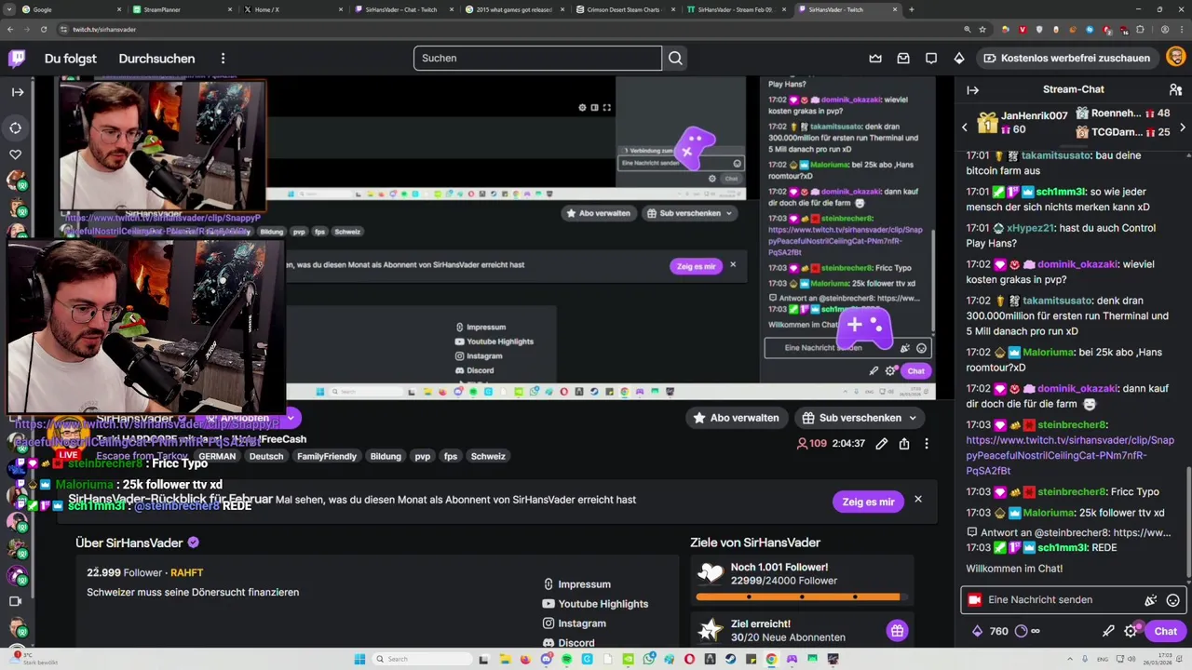Viewport: 1192px width, 670px height.
Task: Click the Bits gem icon in header
Action: click(959, 59)
